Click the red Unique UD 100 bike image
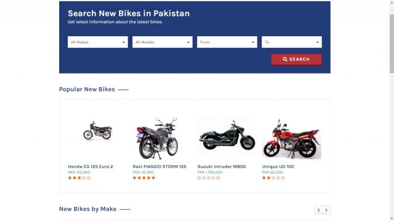 pyautogui.click(x=292, y=139)
